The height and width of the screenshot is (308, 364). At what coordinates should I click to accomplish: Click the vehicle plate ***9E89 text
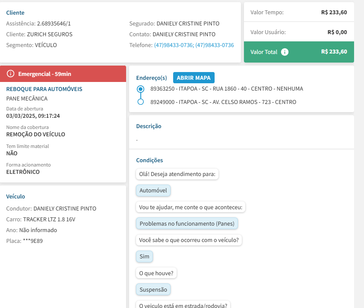(32, 241)
